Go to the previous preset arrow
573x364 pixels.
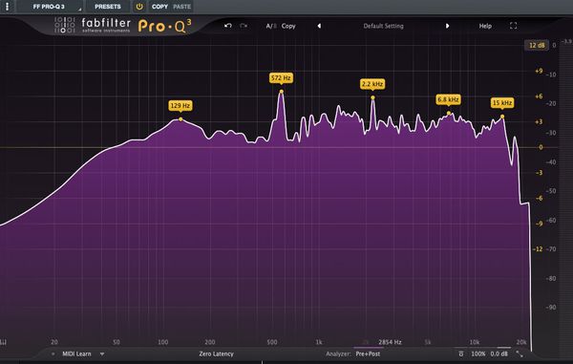point(319,26)
